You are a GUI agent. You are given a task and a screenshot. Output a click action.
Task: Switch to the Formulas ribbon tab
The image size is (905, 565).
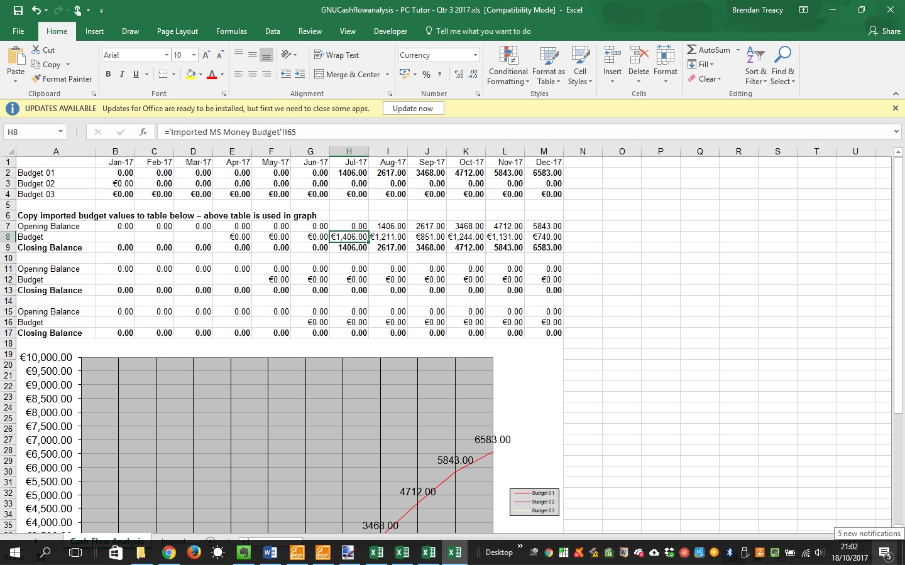click(231, 31)
